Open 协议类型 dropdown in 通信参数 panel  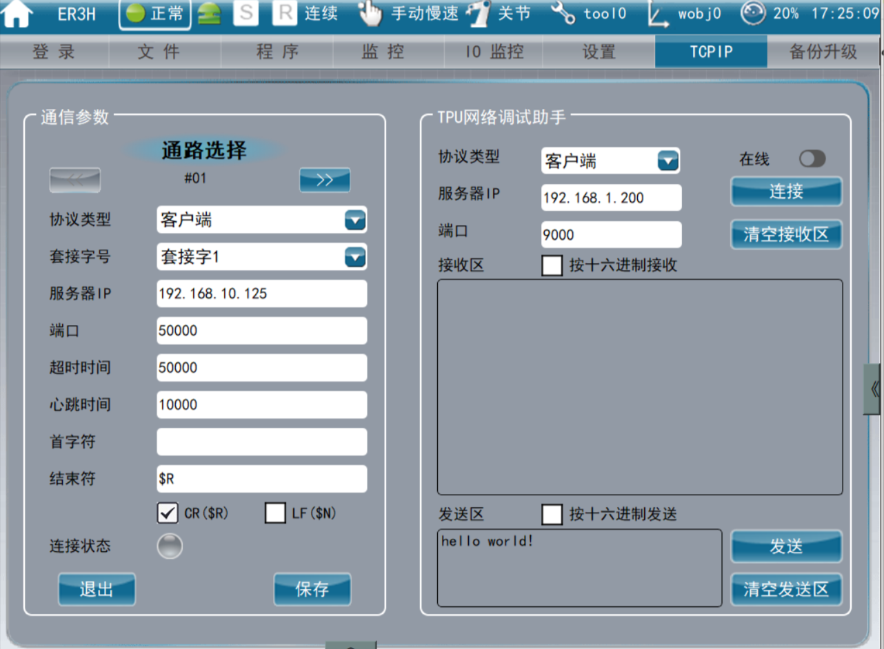(x=262, y=220)
